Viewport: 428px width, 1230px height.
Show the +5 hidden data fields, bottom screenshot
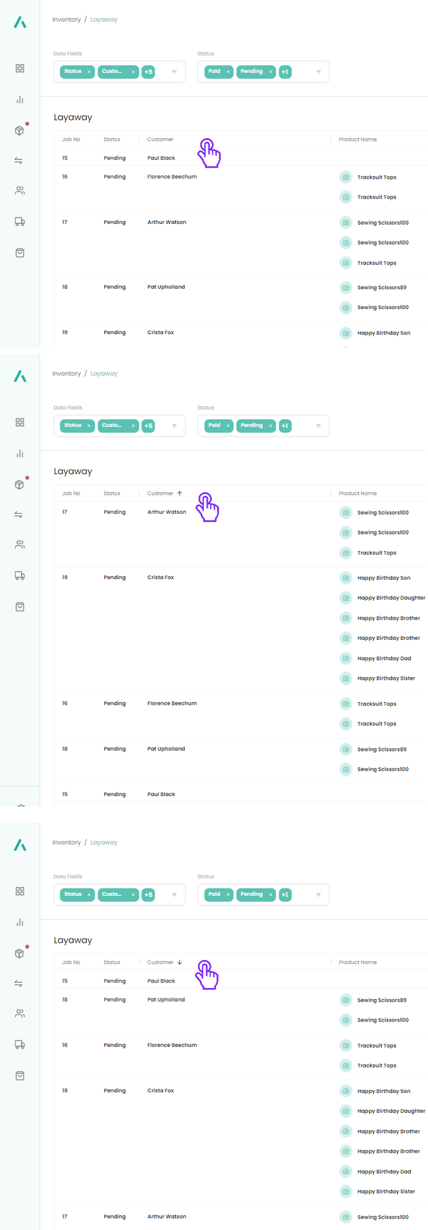(x=148, y=895)
